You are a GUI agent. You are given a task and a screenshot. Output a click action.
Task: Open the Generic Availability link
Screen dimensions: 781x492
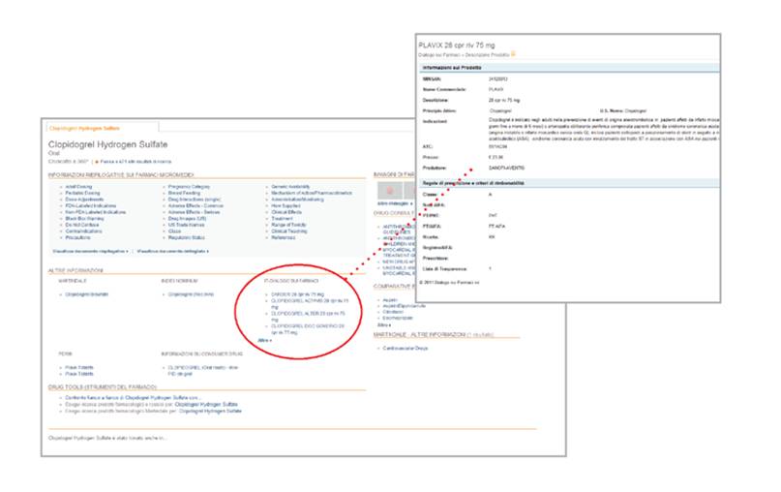pyautogui.click(x=290, y=187)
